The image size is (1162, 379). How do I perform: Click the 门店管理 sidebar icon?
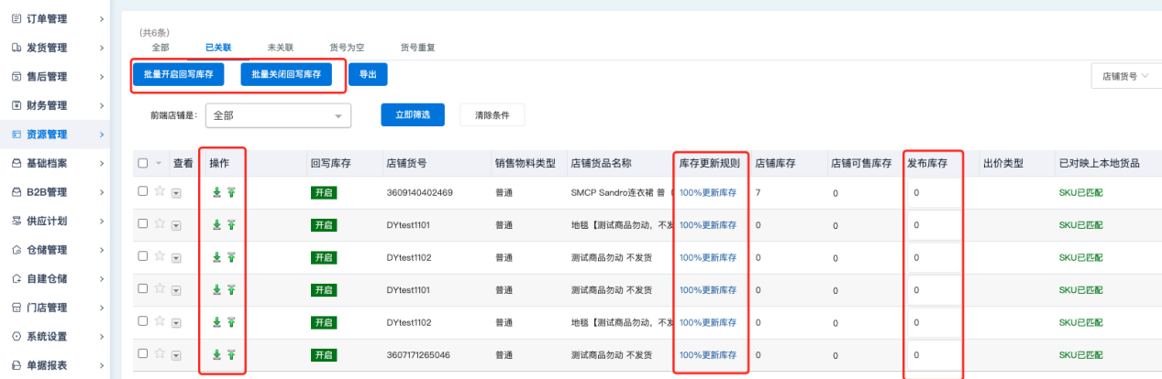17,308
